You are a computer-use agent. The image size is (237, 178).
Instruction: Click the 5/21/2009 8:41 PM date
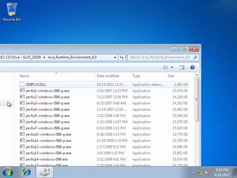pyautogui.click(x=111, y=159)
